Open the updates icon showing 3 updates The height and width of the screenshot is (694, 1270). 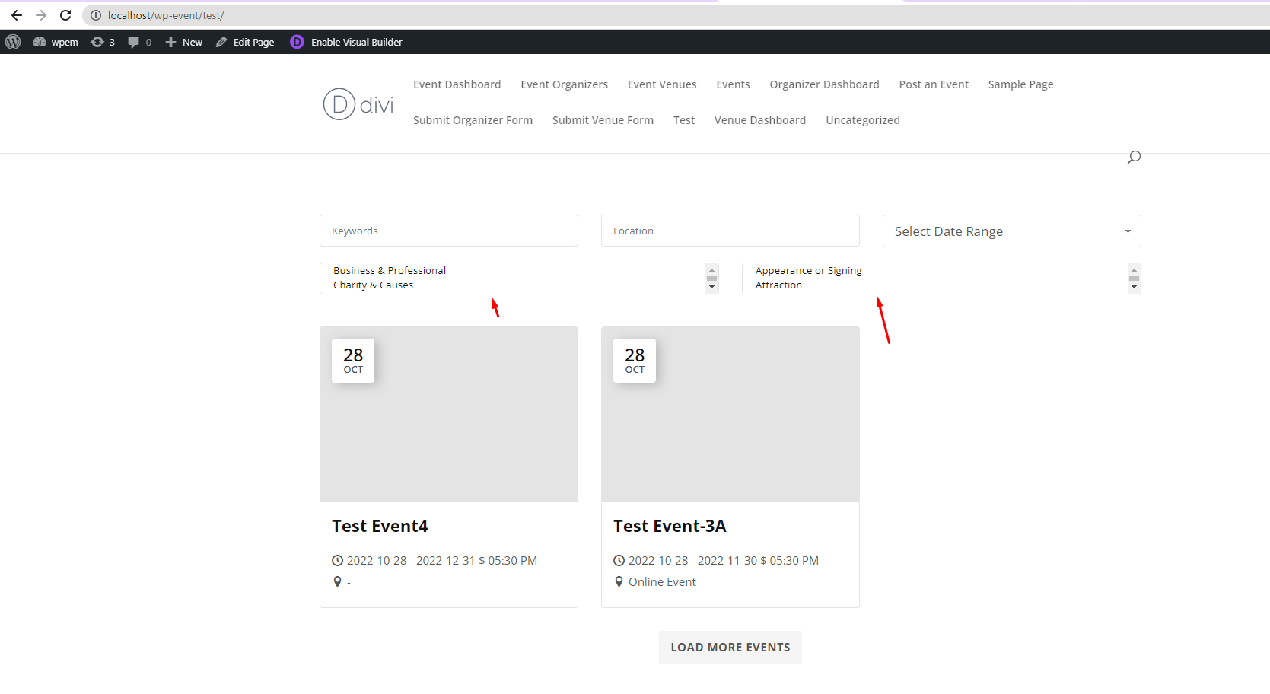click(x=98, y=42)
